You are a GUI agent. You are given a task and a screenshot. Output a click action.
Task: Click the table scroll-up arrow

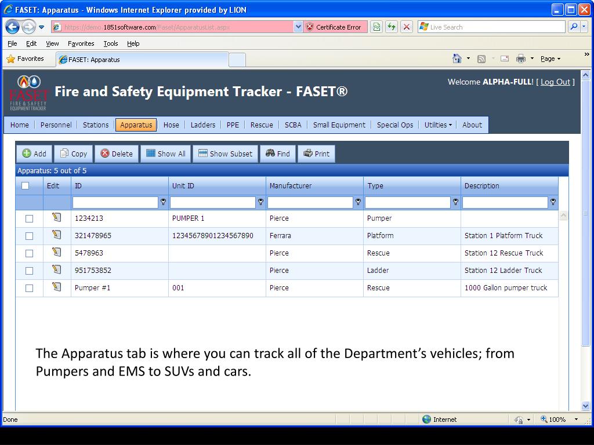pyautogui.click(x=563, y=216)
